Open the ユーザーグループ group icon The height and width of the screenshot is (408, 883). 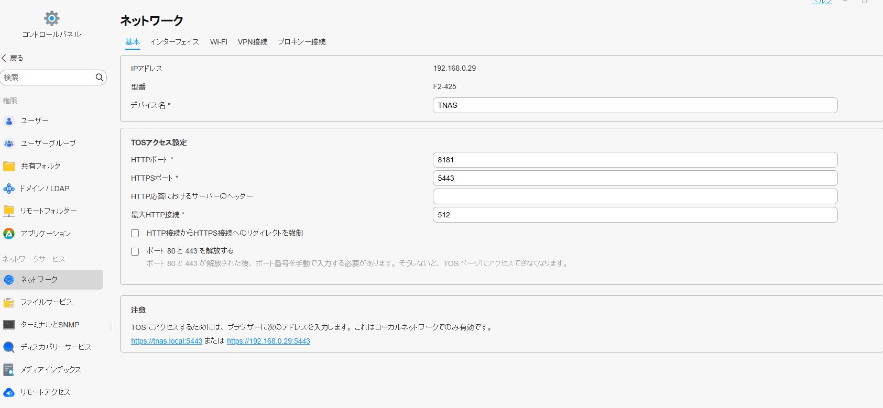[9, 144]
